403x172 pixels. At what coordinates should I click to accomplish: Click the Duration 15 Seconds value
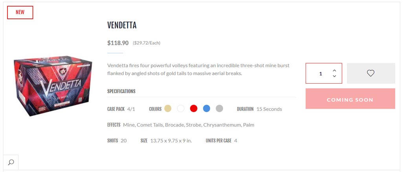[269, 109]
